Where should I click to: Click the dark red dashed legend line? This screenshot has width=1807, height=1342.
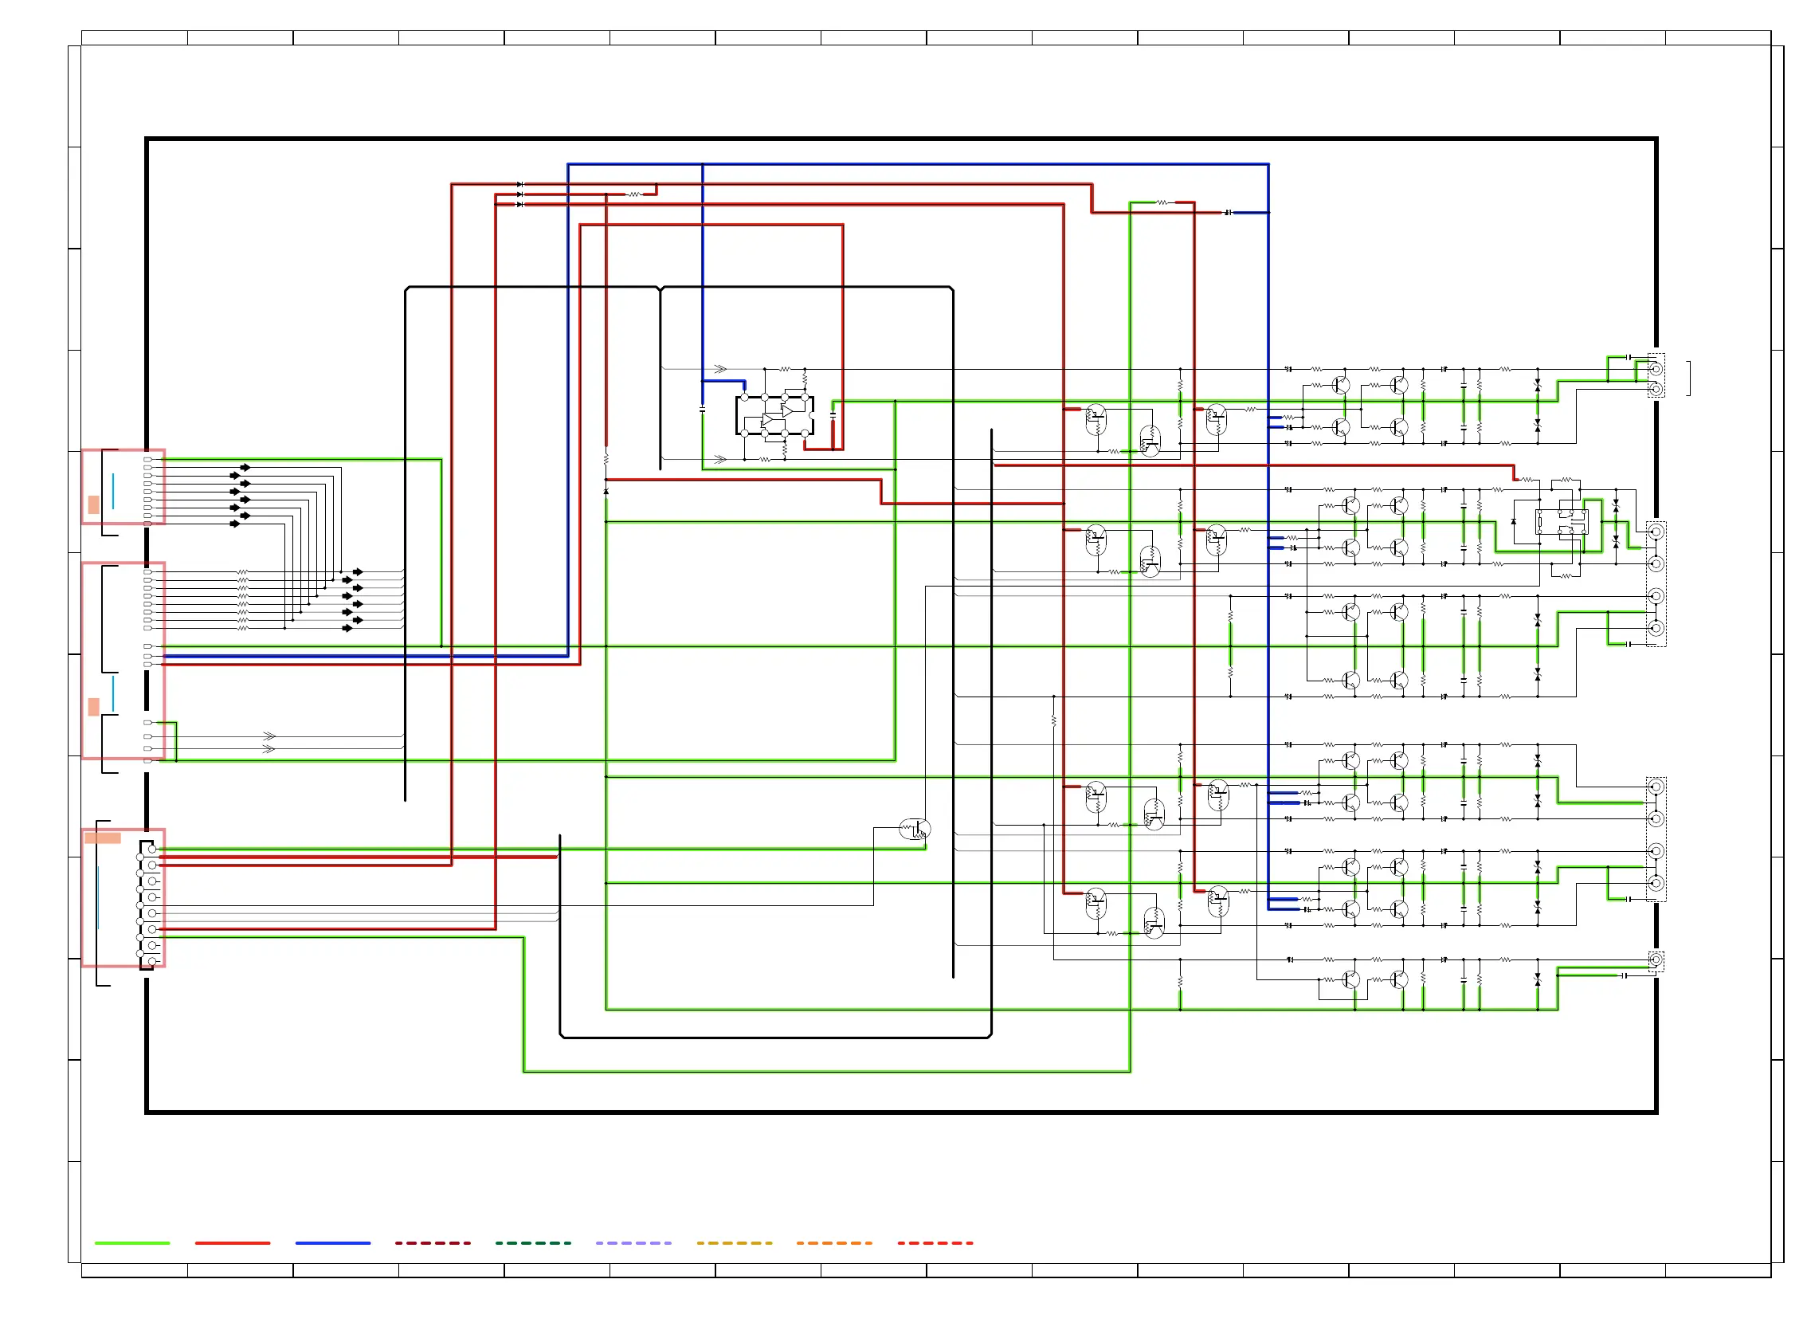[433, 1243]
